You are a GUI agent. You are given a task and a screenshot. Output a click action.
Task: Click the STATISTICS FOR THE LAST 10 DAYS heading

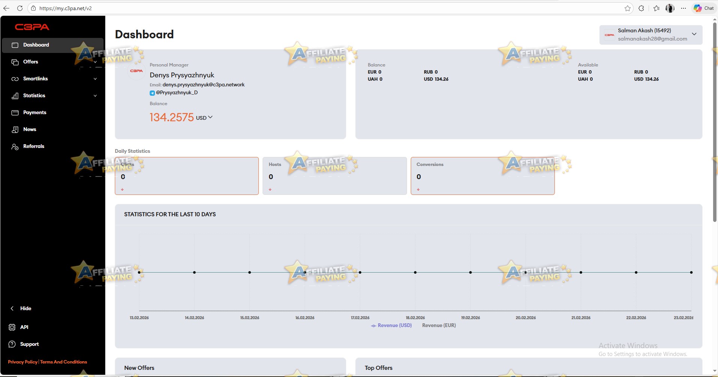pyautogui.click(x=170, y=214)
